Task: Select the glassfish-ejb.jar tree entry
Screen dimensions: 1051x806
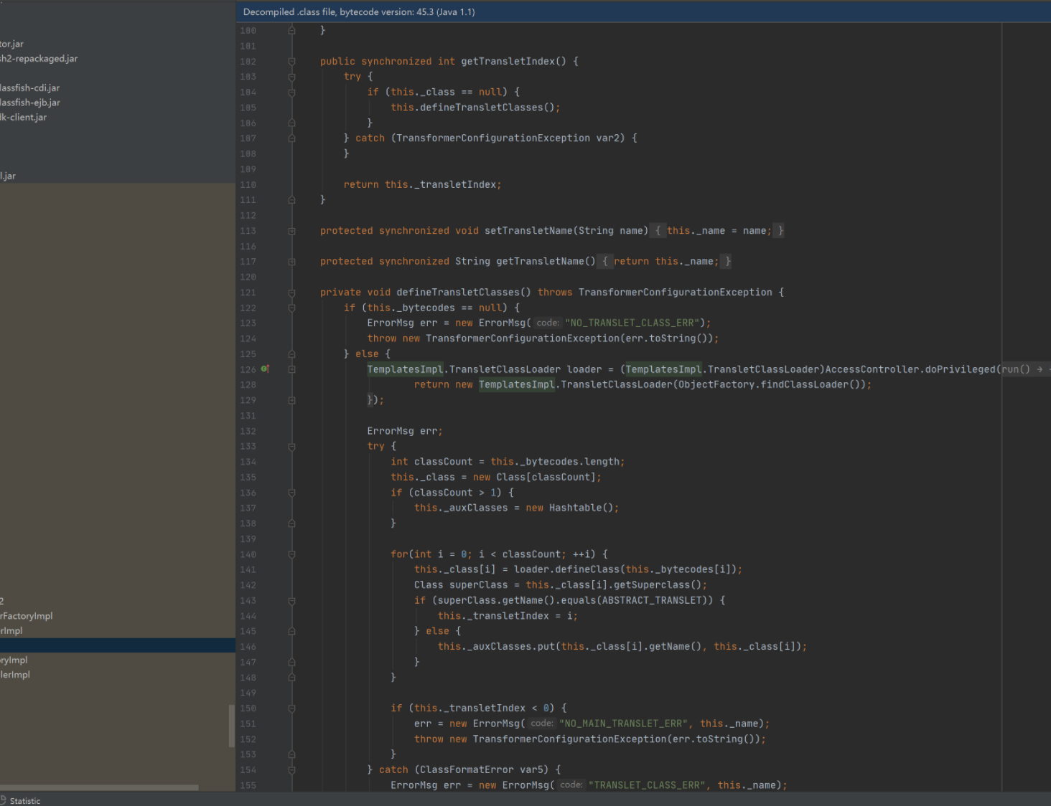Action: click(30, 103)
